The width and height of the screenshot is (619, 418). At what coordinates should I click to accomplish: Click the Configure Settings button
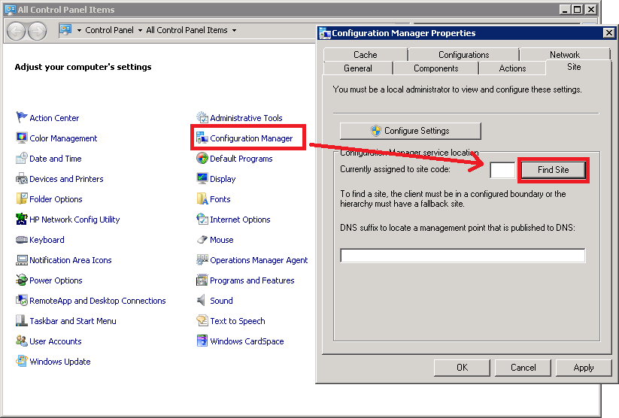[x=411, y=131]
